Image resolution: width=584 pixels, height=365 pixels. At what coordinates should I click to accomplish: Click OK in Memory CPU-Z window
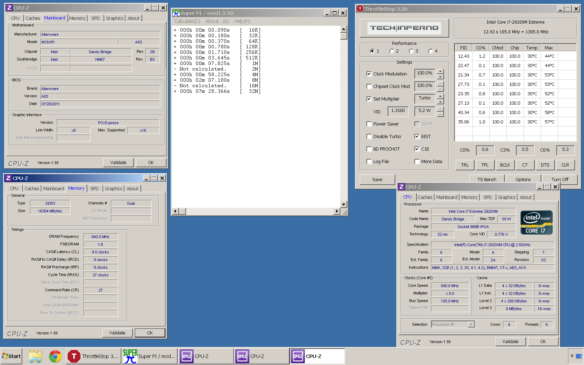[x=150, y=333]
